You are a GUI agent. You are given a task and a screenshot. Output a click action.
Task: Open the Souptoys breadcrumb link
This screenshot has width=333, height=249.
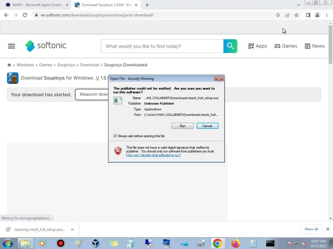tap(66, 65)
